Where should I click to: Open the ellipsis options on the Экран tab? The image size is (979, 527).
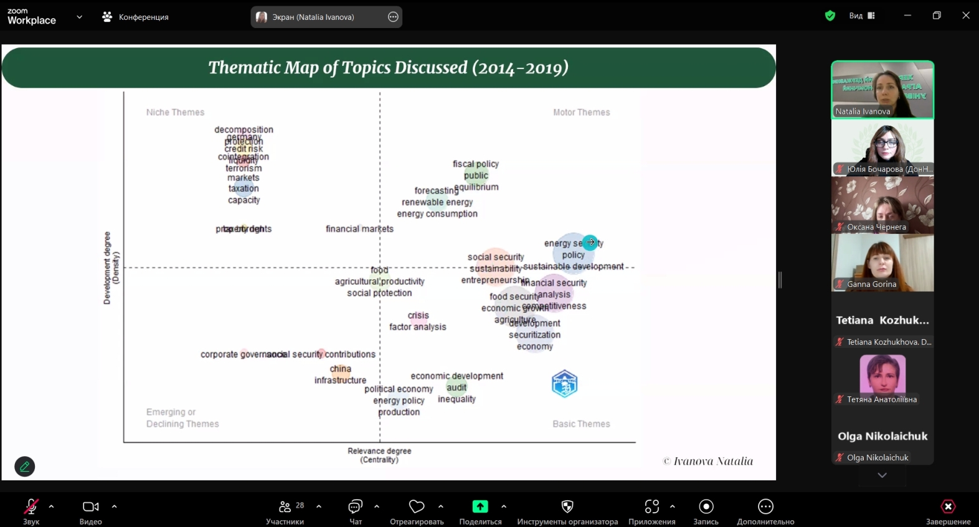click(393, 17)
